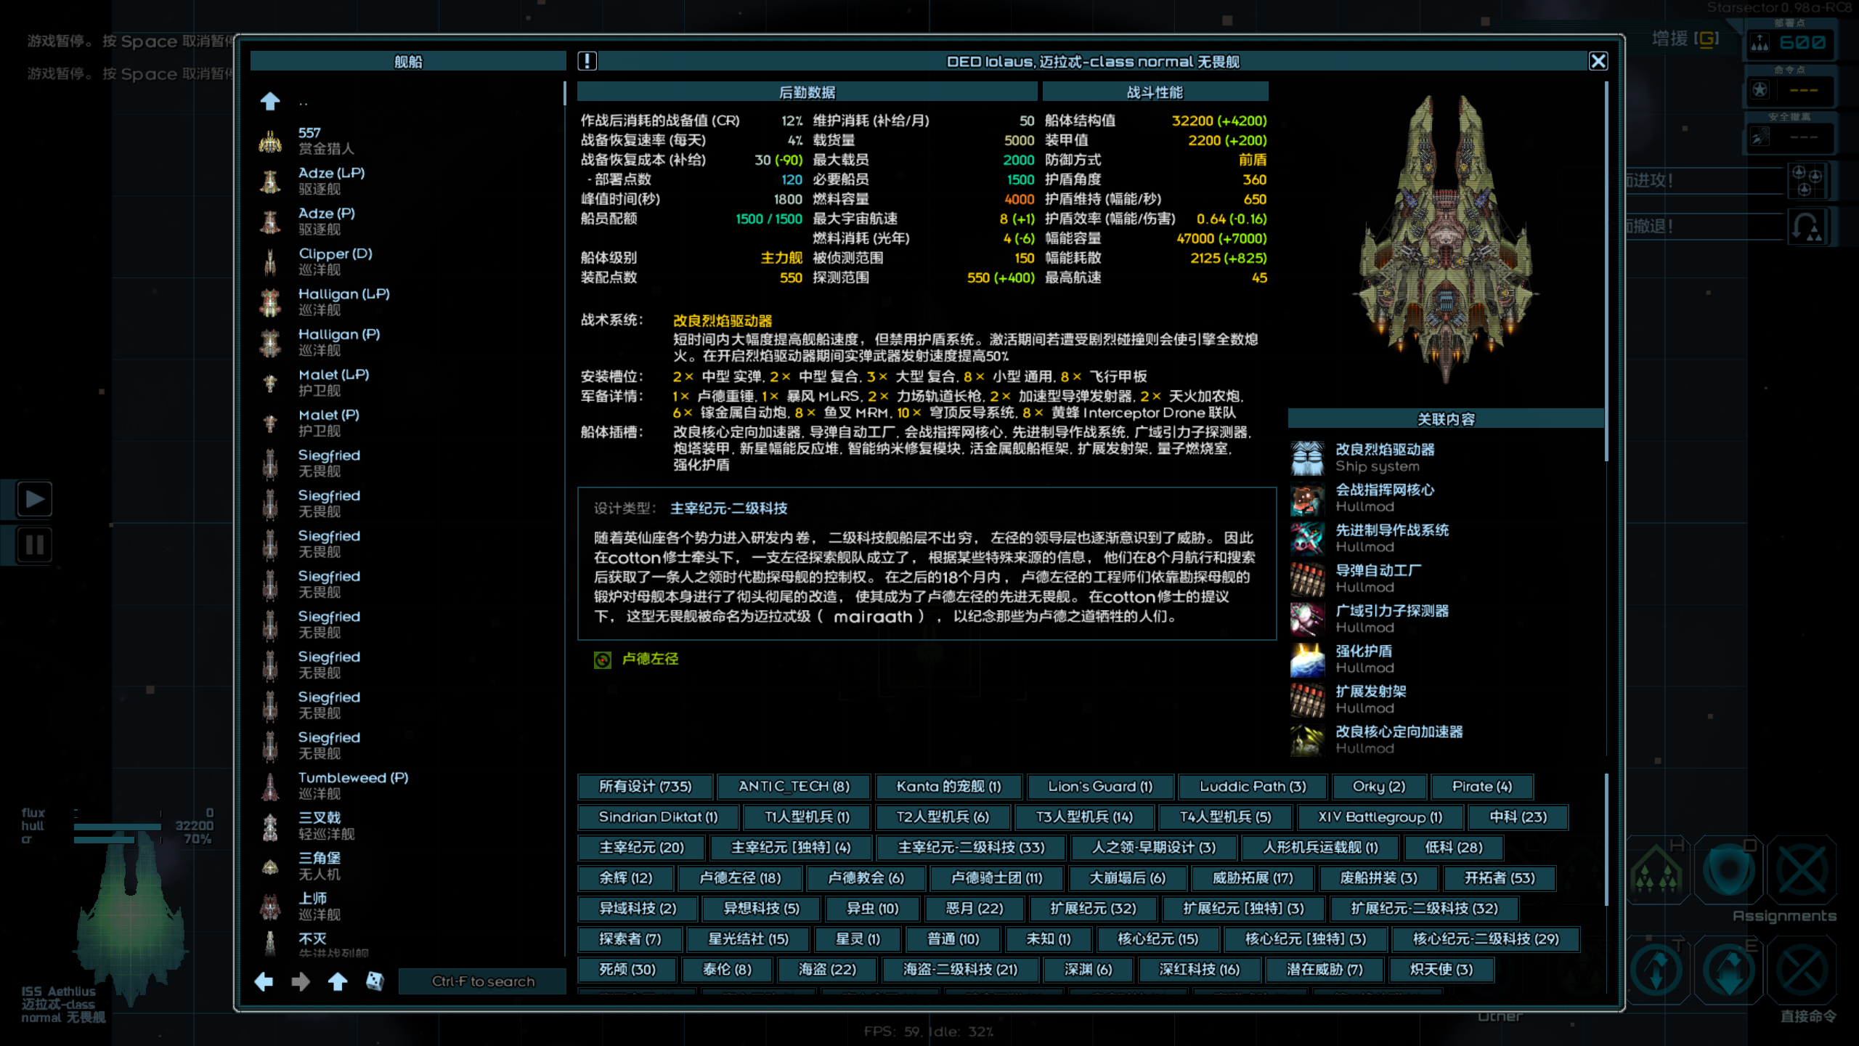Click the dice icon to pick a random ship

375,981
